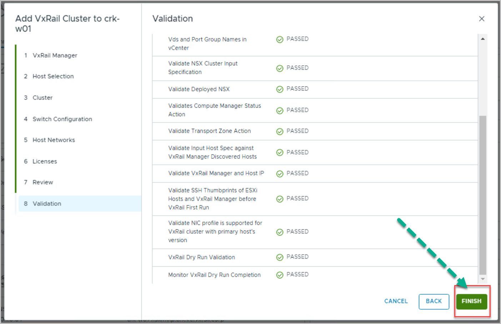The image size is (501, 324).
Task: Select the highlighted Validation step
Action: (47, 204)
